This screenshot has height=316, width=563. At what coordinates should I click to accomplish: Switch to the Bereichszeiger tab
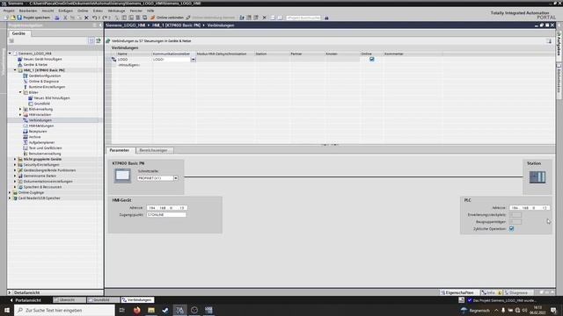pyautogui.click(x=154, y=150)
